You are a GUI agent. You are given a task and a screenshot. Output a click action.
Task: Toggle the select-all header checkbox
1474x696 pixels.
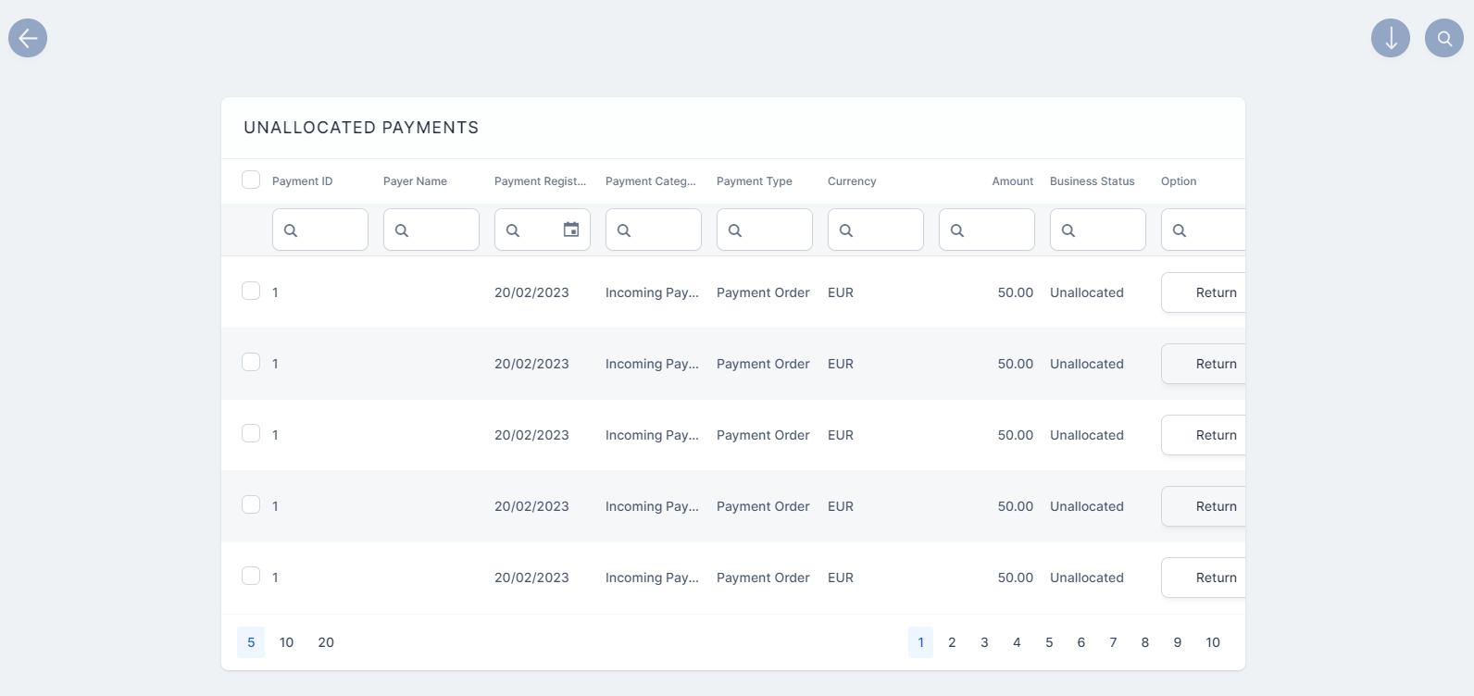(251, 180)
